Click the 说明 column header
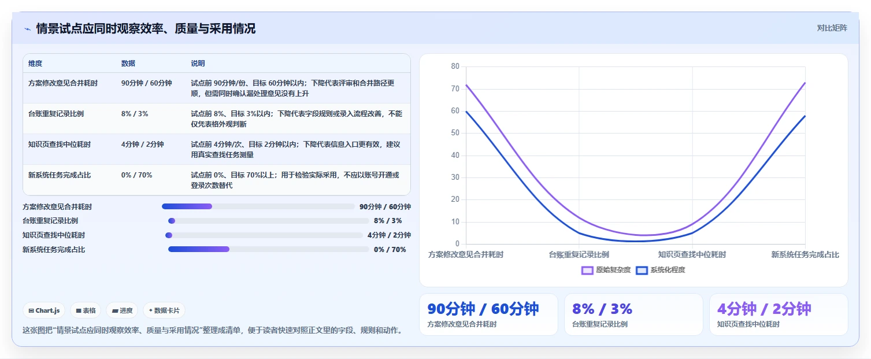This screenshot has height=359, width=871. click(198, 64)
